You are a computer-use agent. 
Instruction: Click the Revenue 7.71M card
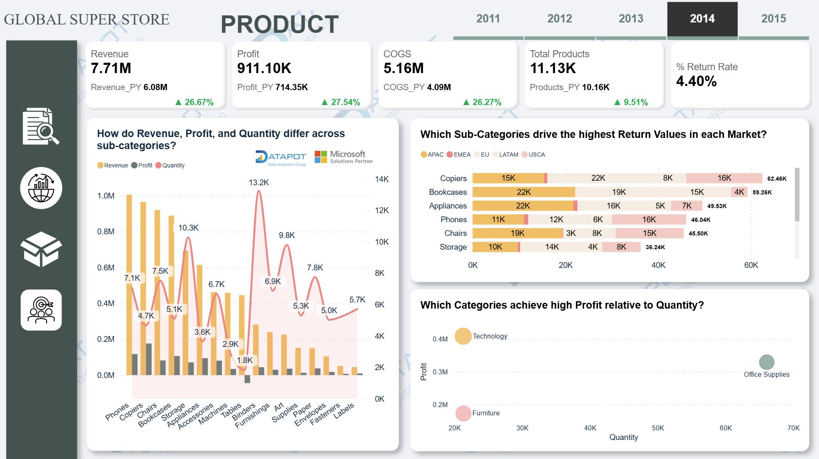(x=156, y=76)
